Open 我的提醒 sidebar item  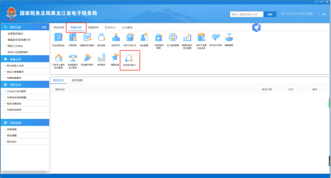pyautogui.click(x=11, y=135)
